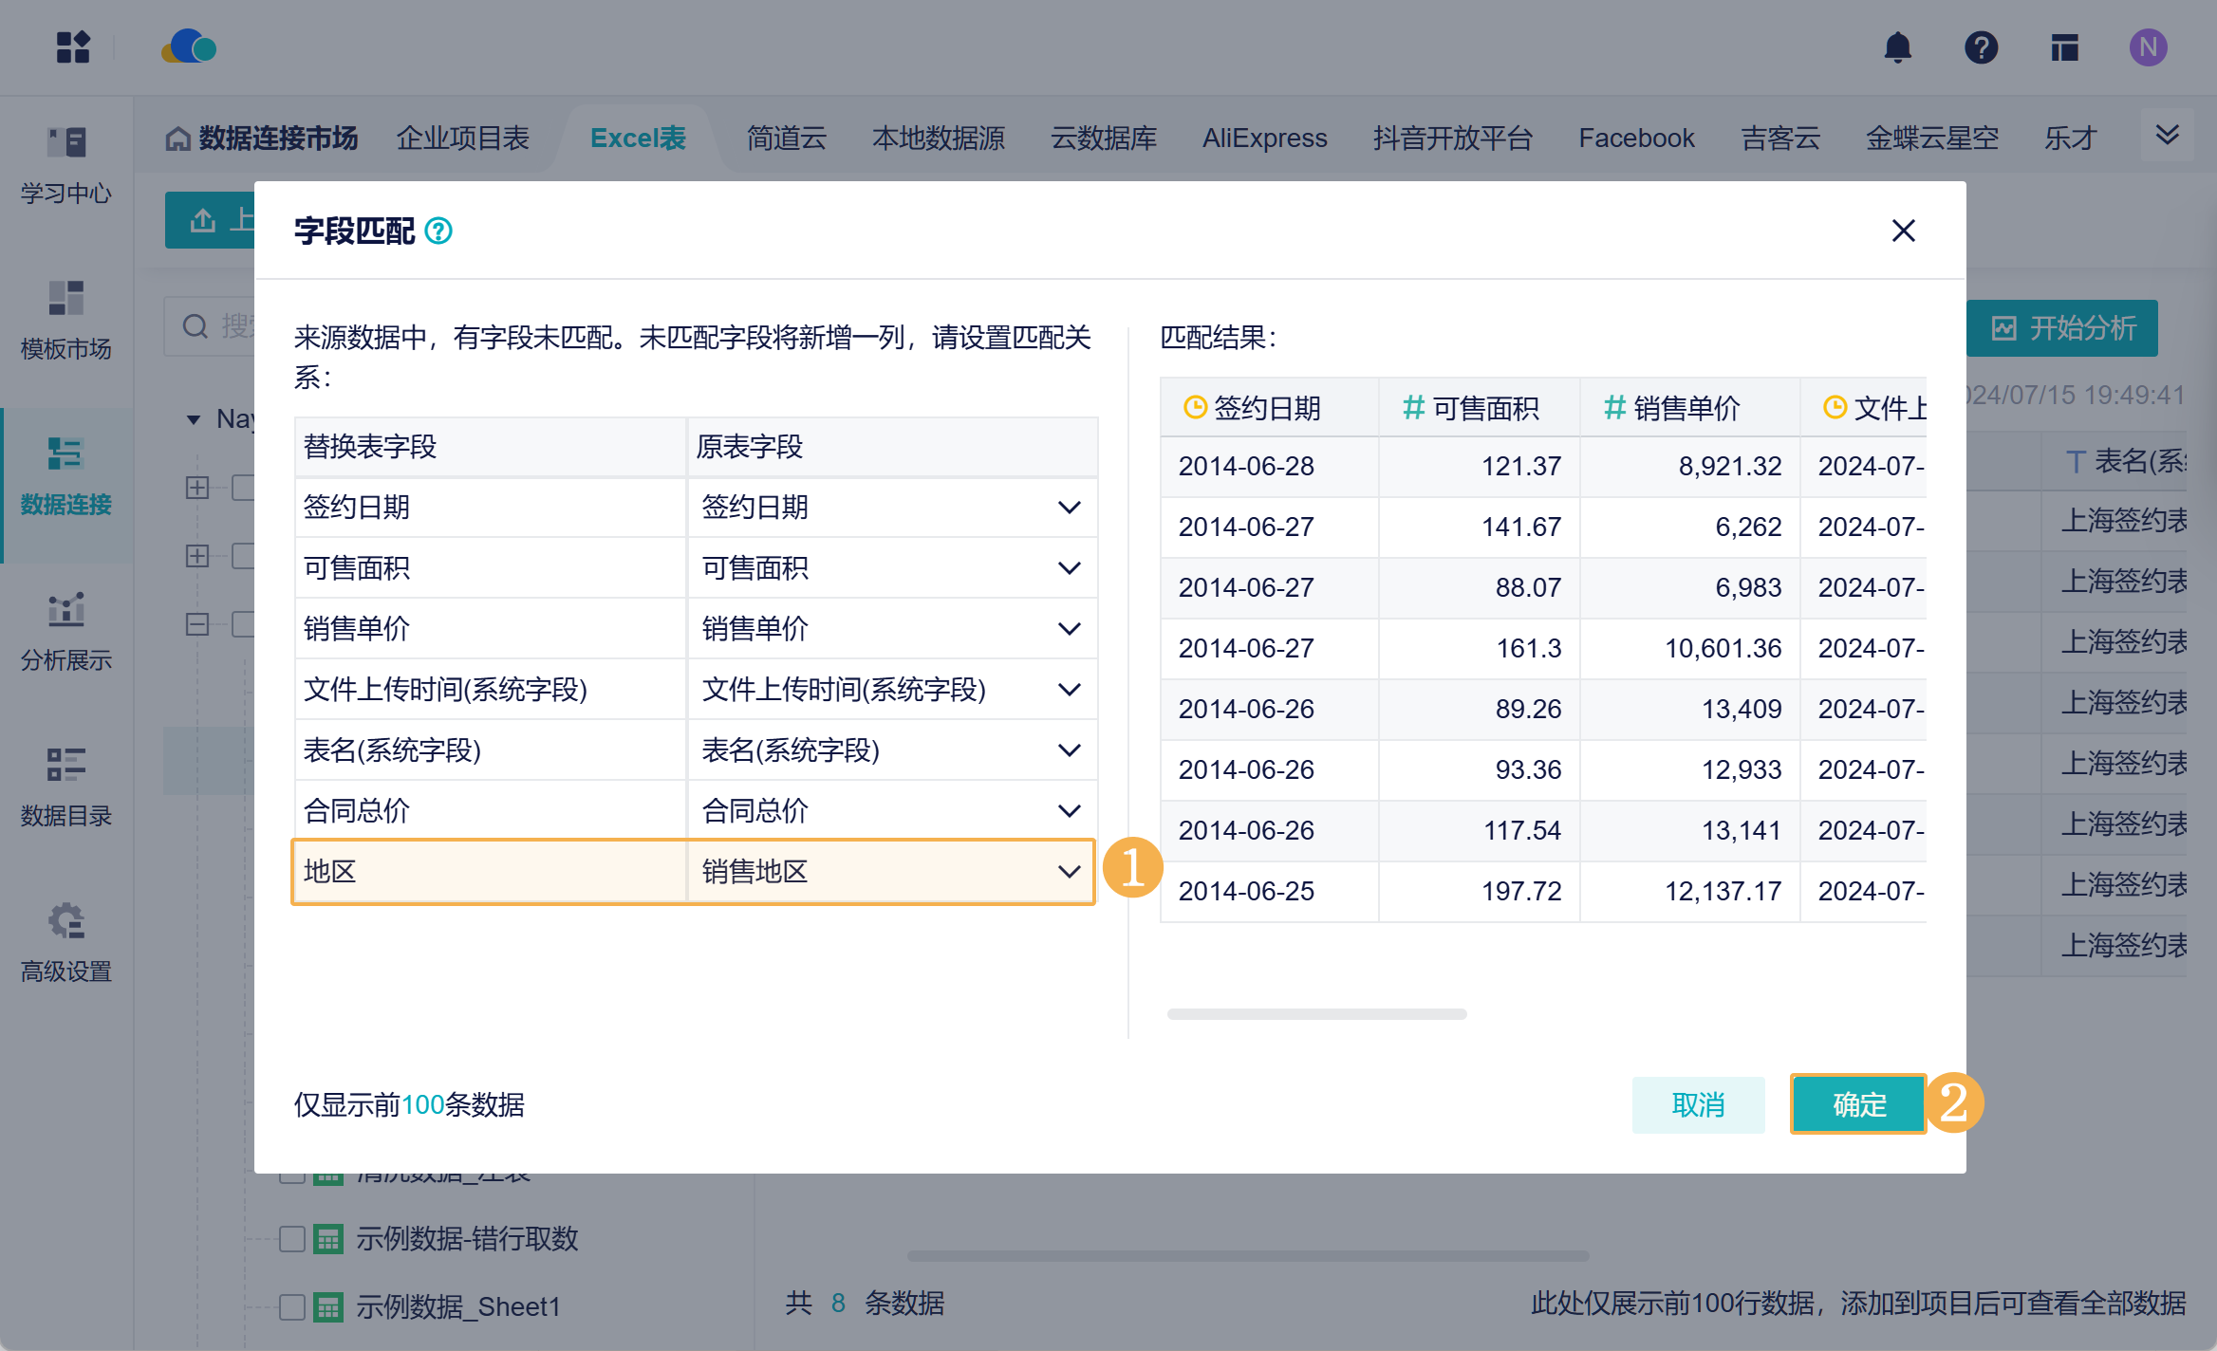The width and height of the screenshot is (2217, 1351).
Task: Open the help question mark icon
Action: pos(1981,47)
